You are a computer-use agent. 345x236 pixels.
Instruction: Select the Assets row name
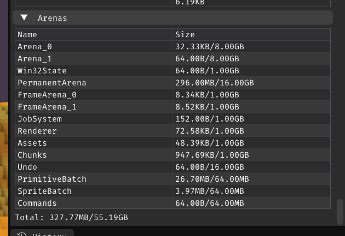(x=32, y=143)
